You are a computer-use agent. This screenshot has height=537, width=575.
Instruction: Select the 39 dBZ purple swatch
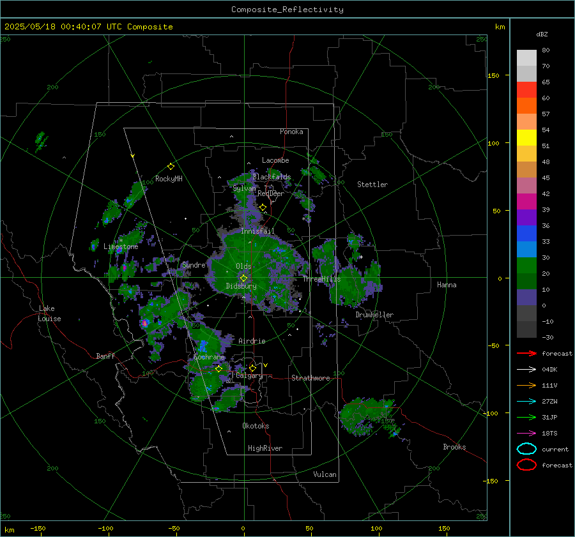tap(526, 217)
